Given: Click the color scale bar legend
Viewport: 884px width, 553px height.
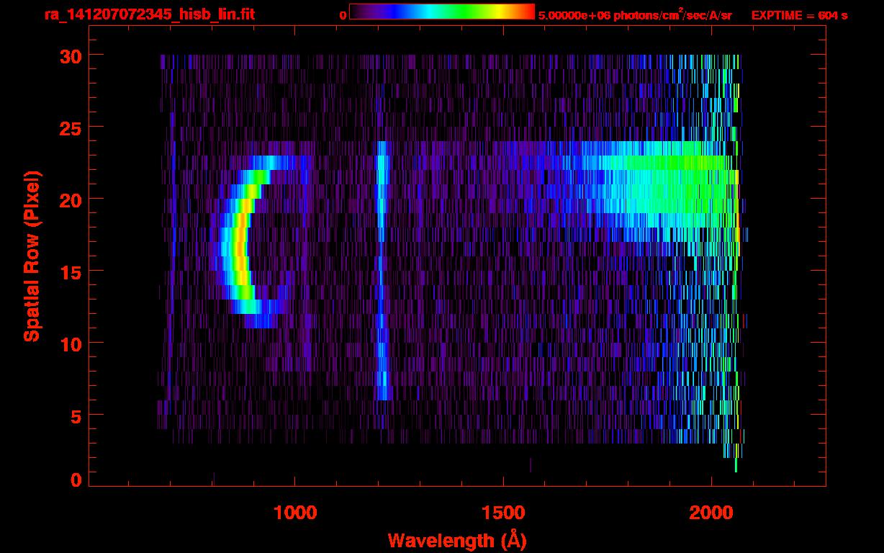Looking at the screenshot, I should [442, 12].
